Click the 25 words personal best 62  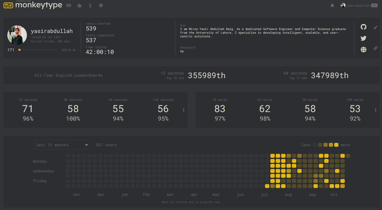tap(265, 109)
